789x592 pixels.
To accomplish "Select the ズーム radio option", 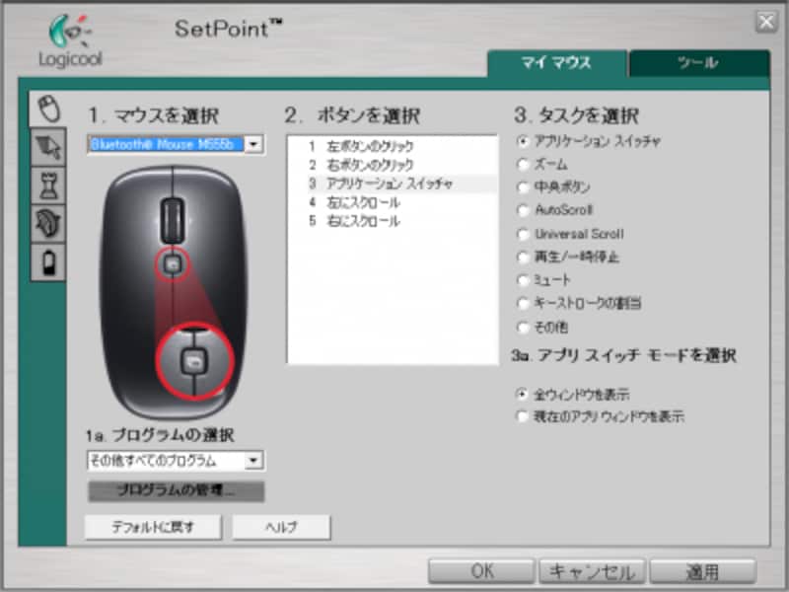I will pos(523,164).
